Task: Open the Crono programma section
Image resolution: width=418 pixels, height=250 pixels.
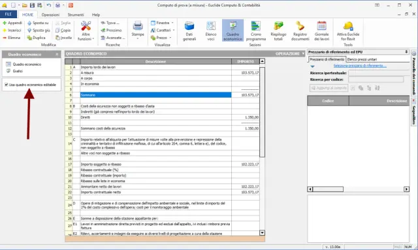Action: pos(256,31)
